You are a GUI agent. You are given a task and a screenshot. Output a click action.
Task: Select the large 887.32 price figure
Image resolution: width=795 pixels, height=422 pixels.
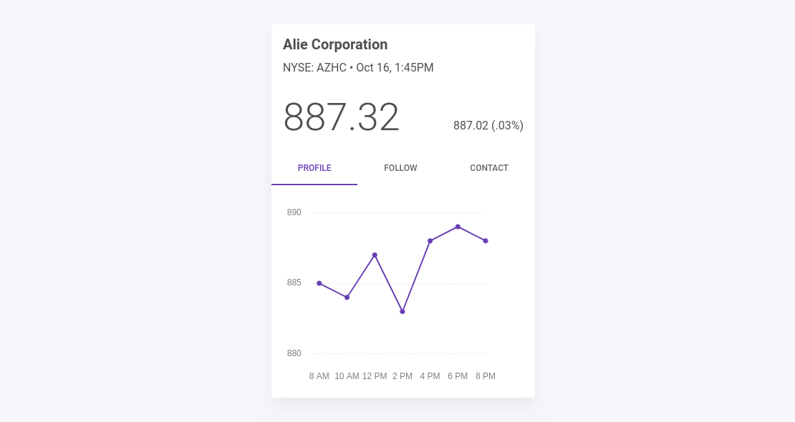coord(342,118)
